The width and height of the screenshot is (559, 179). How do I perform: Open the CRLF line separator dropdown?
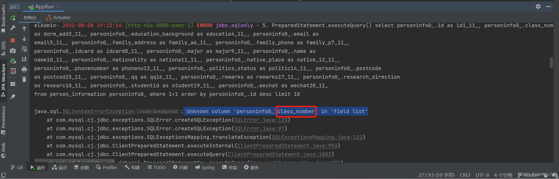(x=465, y=175)
